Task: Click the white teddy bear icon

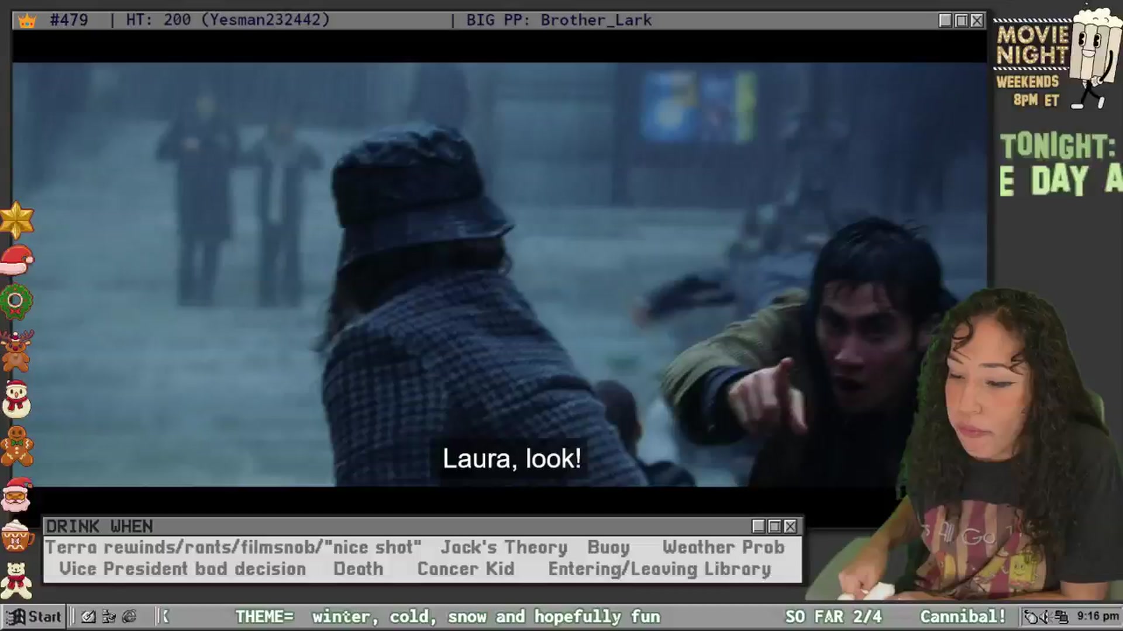Action: coord(16,580)
